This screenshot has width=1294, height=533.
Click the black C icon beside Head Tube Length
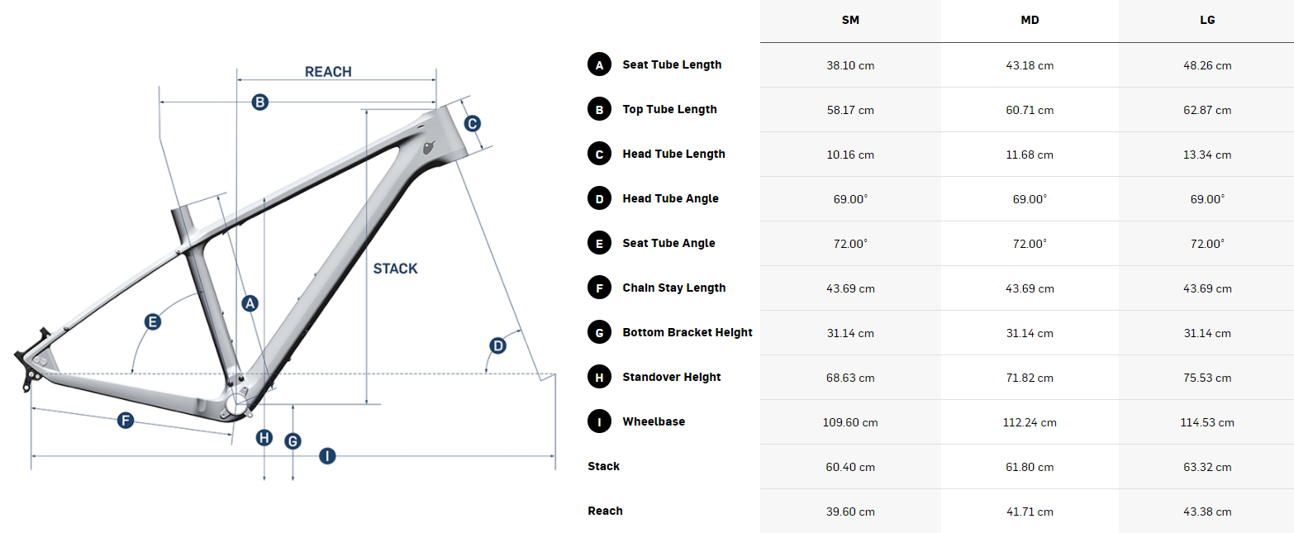pyautogui.click(x=599, y=154)
